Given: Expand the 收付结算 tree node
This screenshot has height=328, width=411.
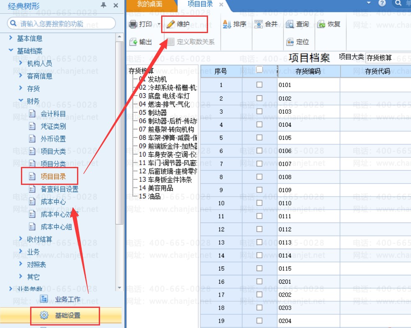Looking at the screenshot, I should tap(21, 238).
